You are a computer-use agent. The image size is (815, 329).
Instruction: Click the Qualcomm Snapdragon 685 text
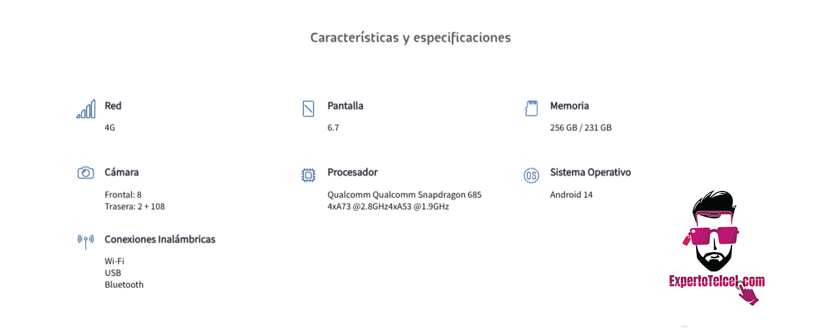(x=427, y=194)
